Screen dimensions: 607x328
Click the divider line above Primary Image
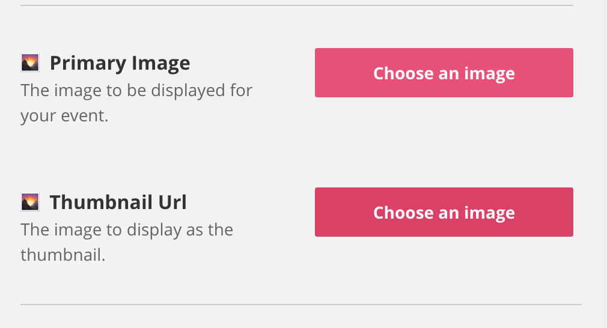[x=296, y=5]
